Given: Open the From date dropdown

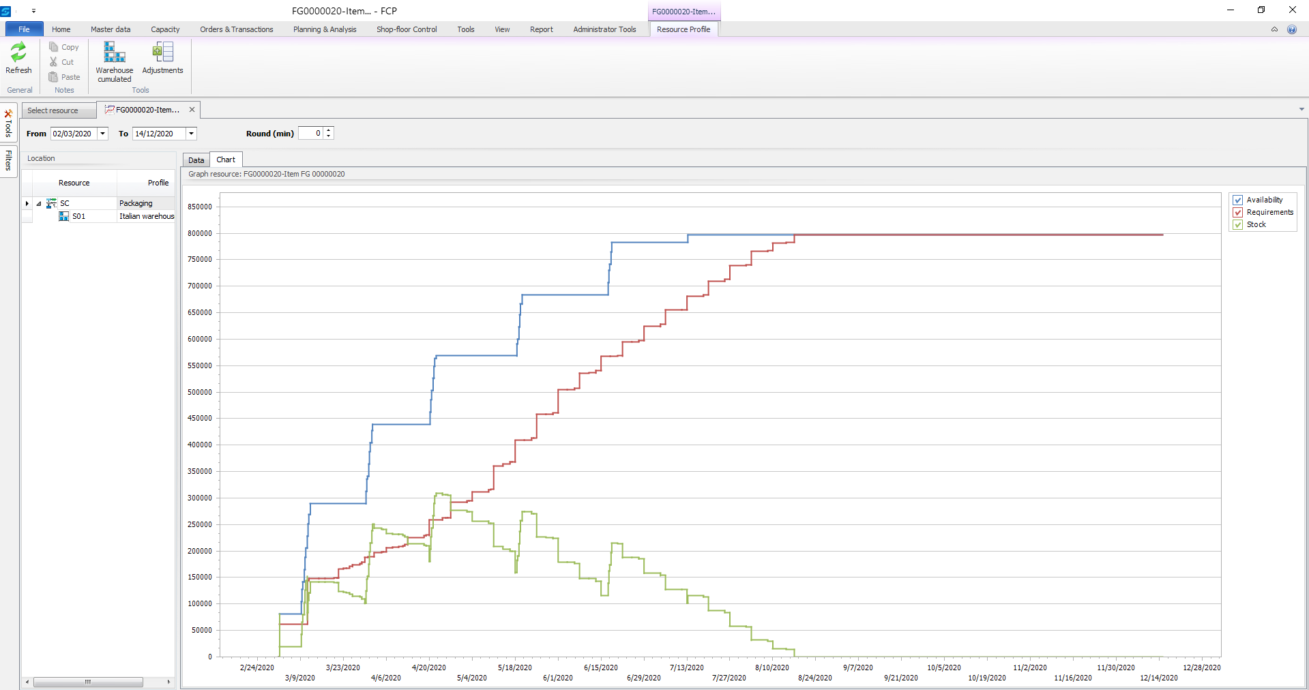Looking at the screenshot, I should 103,134.
